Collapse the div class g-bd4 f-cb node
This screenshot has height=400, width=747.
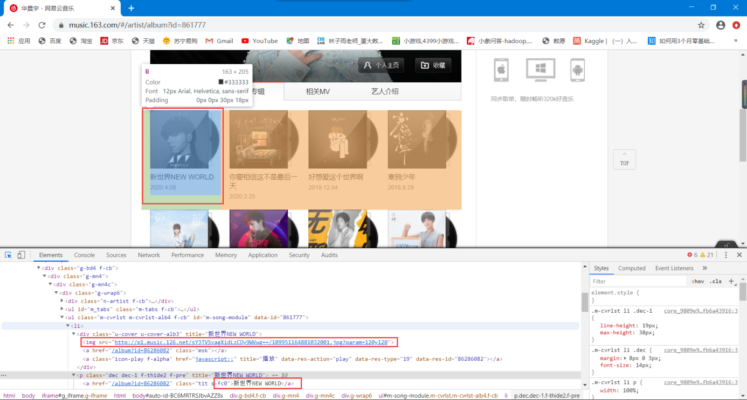point(39,268)
